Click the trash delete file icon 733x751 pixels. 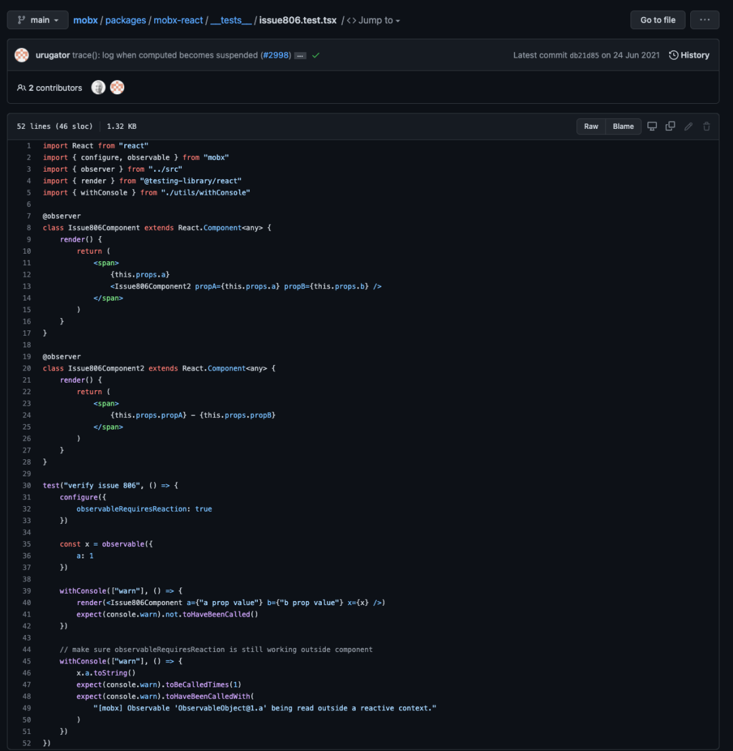coord(707,126)
